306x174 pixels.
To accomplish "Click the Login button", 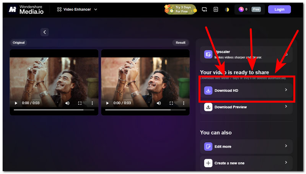I will point(279,9).
